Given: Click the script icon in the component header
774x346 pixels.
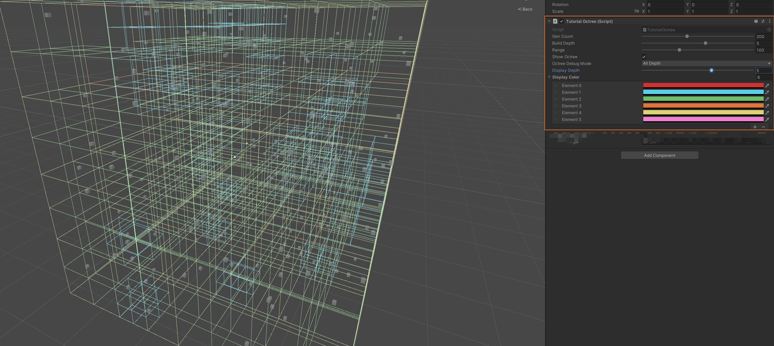Looking at the screenshot, I should tap(555, 21).
